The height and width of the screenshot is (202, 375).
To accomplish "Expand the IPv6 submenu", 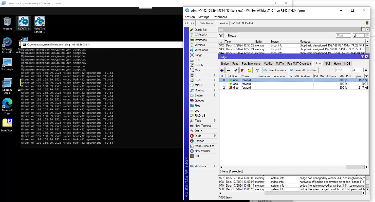I will (x=203, y=80).
